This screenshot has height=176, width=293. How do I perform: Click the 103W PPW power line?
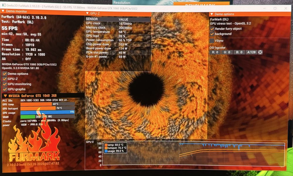click(32, 124)
